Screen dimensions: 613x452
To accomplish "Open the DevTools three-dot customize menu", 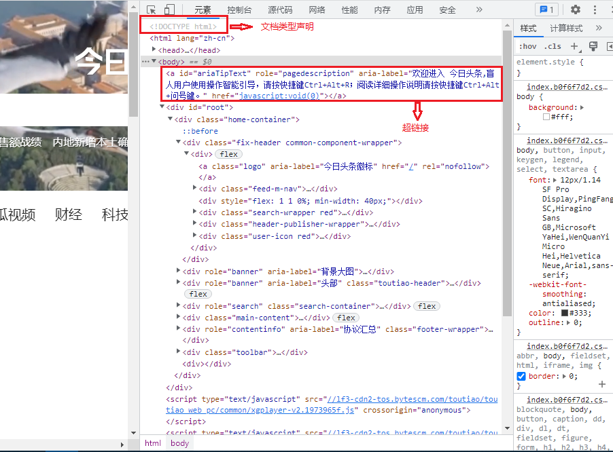I will [595, 10].
